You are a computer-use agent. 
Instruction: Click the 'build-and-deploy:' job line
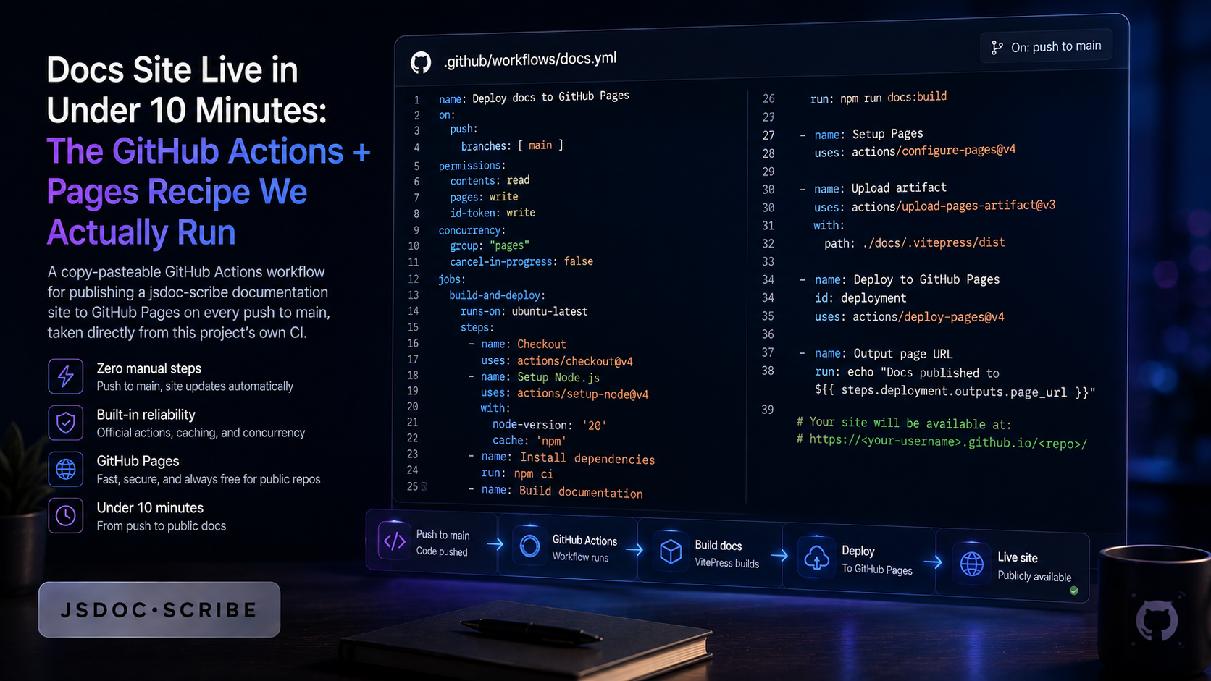[x=498, y=295]
